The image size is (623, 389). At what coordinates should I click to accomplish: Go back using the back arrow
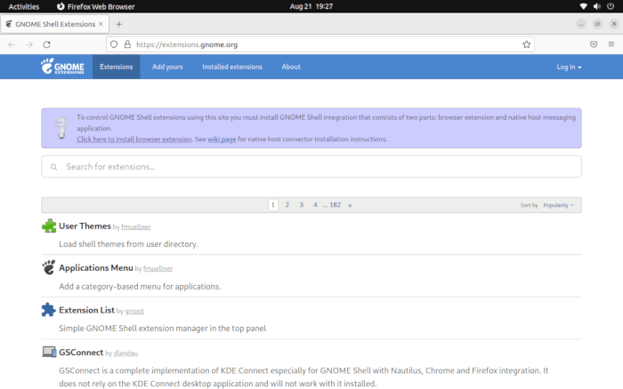click(12, 44)
